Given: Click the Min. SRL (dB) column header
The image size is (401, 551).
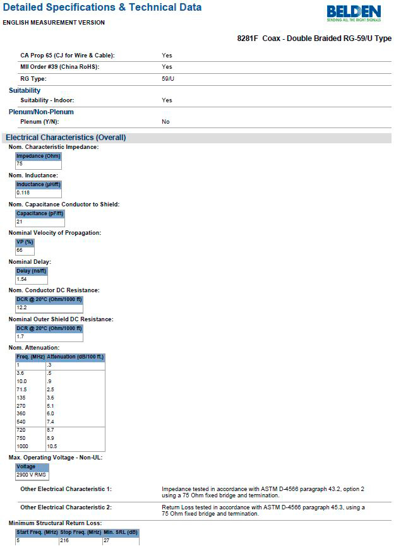Looking at the screenshot, I should point(120,533).
